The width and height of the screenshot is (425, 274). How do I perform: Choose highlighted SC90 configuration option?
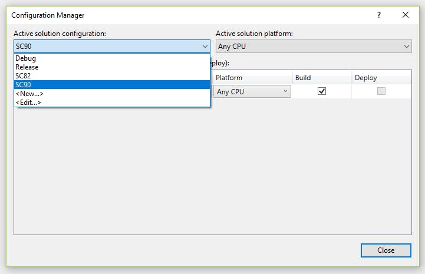pos(112,85)
